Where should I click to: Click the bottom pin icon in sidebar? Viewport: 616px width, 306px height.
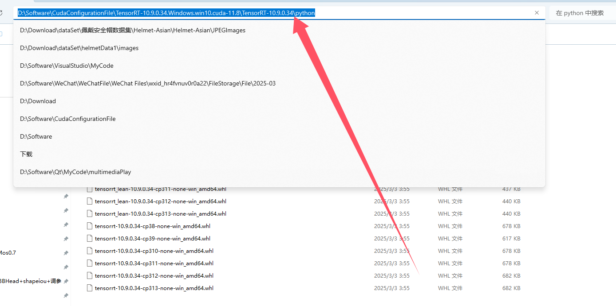[66, 295]
